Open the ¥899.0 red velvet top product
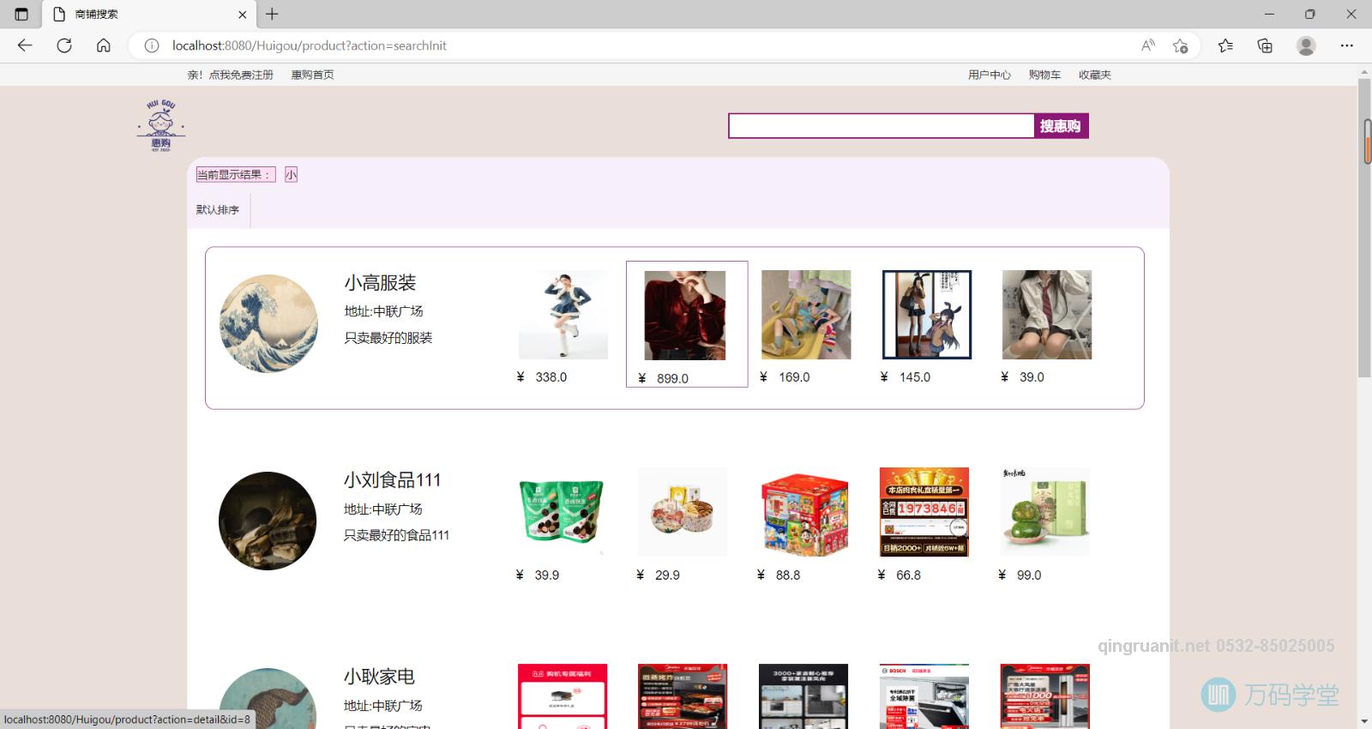Viewport: 1372px width, 729px height. pyautogui.click(x=684, y=316)
